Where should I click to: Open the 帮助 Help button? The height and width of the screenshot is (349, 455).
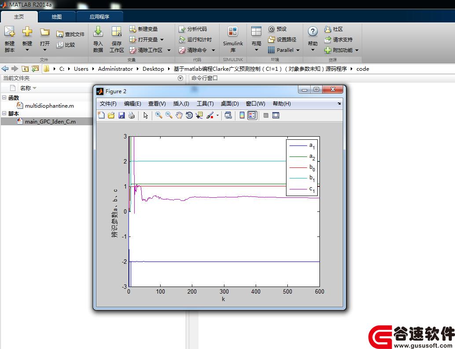[x=312, y=39]
